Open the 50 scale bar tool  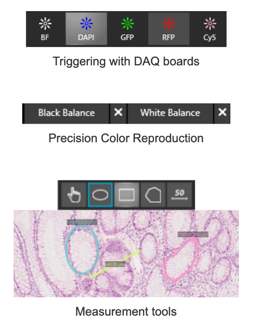179,195
